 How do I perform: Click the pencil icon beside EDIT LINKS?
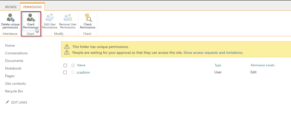coord(7,102)
